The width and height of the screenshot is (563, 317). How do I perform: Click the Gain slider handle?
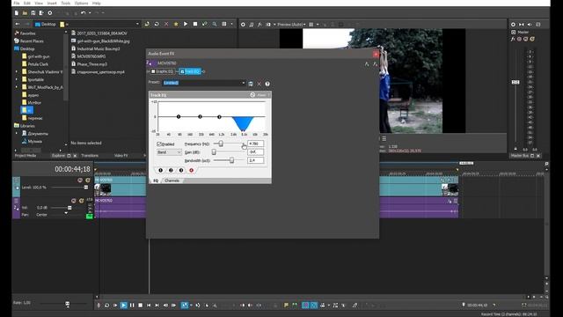[214, 152]
